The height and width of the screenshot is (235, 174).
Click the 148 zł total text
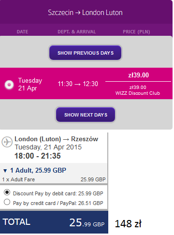pos(128,223)
